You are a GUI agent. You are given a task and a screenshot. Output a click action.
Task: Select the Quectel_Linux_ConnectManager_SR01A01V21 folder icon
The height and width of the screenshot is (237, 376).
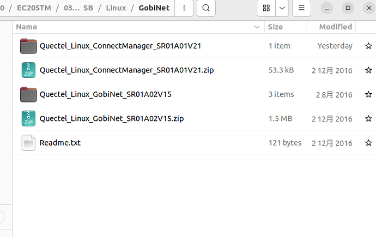click(x=28, y=46)
